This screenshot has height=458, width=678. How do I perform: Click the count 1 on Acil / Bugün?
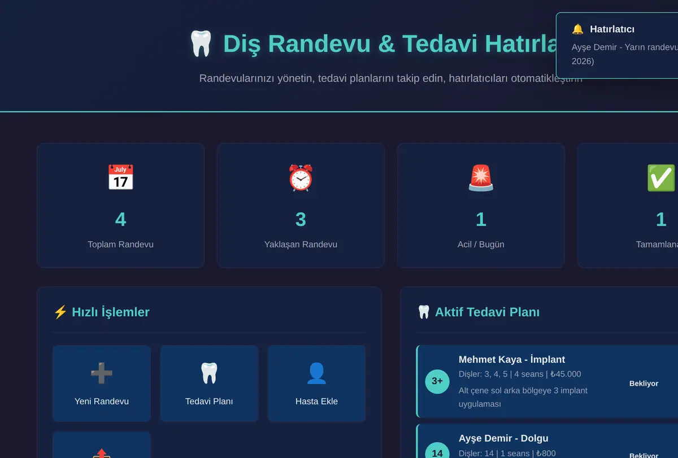pos(481,219)
